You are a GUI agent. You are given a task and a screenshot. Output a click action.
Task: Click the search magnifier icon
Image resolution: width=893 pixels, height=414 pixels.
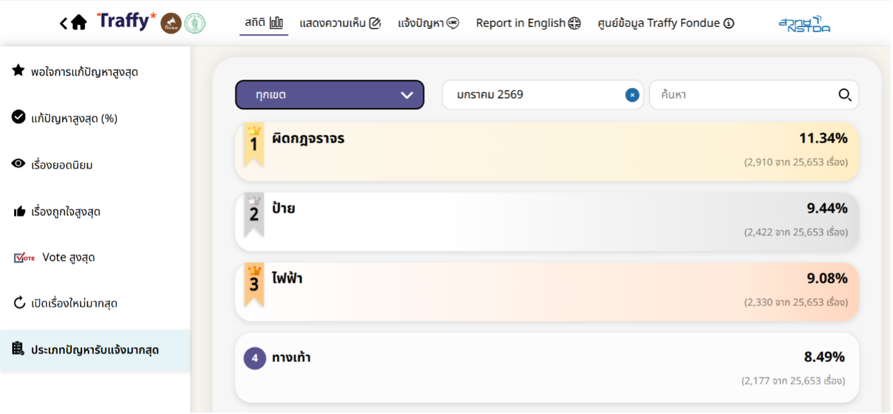tap(845, 95)
